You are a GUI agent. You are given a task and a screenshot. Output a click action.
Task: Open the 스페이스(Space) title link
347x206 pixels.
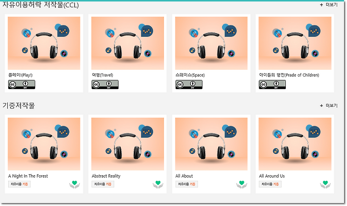point(190,75)
